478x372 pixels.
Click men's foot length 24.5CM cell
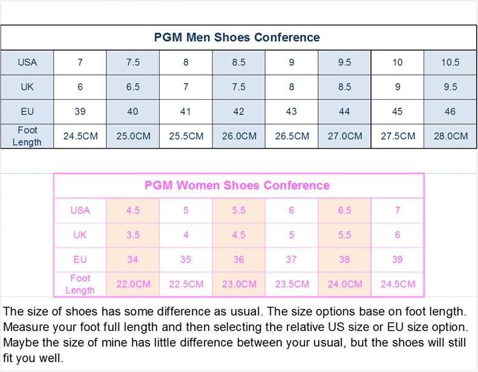[x=80, y=136]
